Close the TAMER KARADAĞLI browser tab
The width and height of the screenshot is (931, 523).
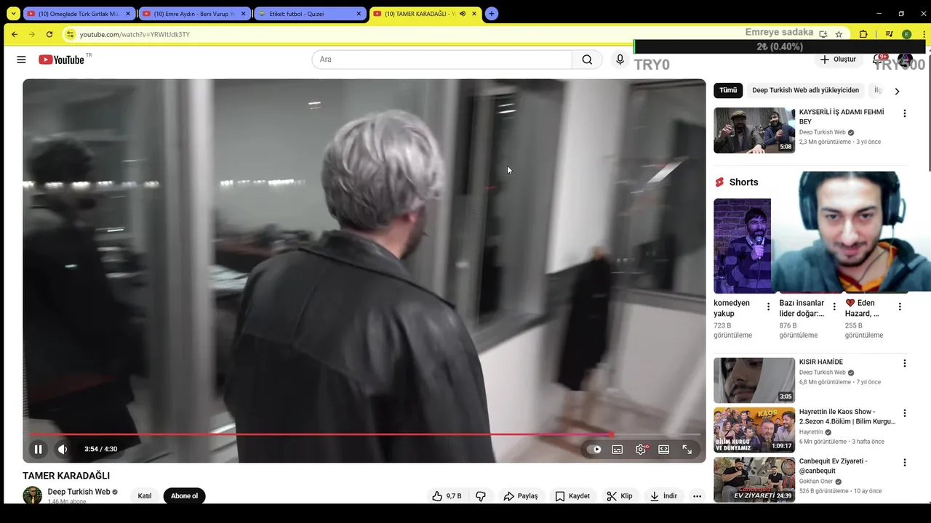[474, 13]
